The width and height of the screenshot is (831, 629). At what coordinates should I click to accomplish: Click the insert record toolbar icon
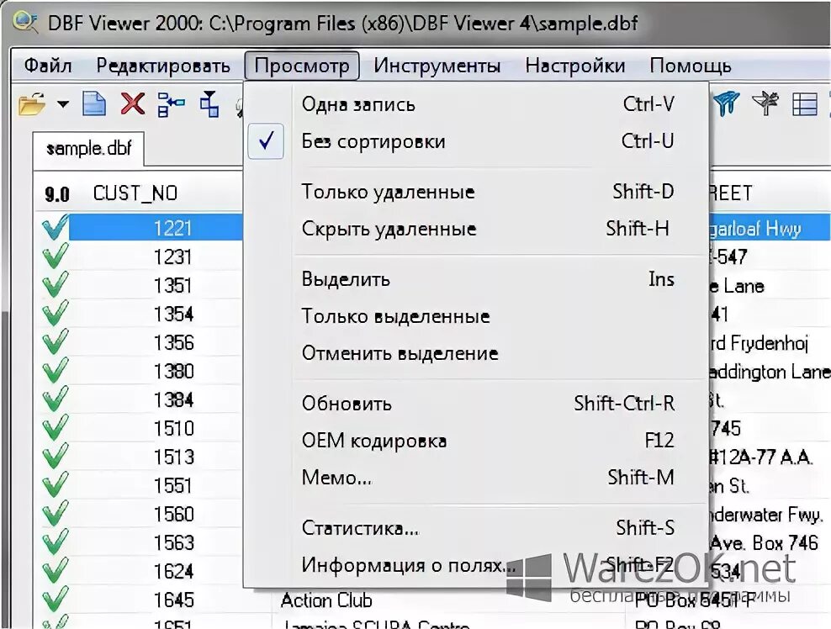tap(171, 103)
